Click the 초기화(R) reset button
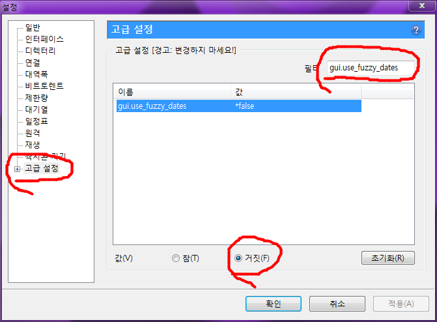 point(388,258)
